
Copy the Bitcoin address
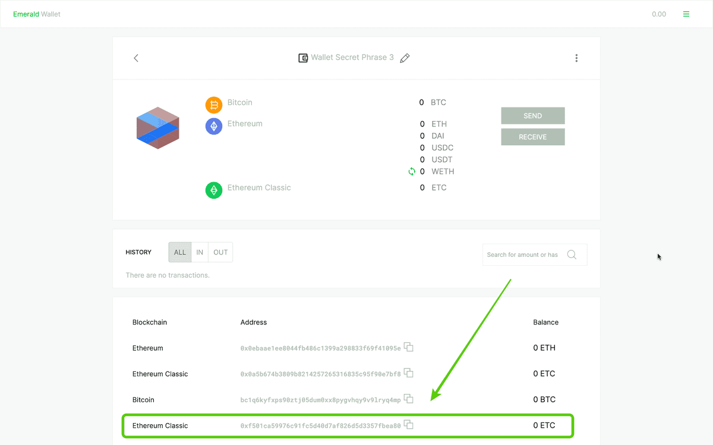click(x=408, y=399)
